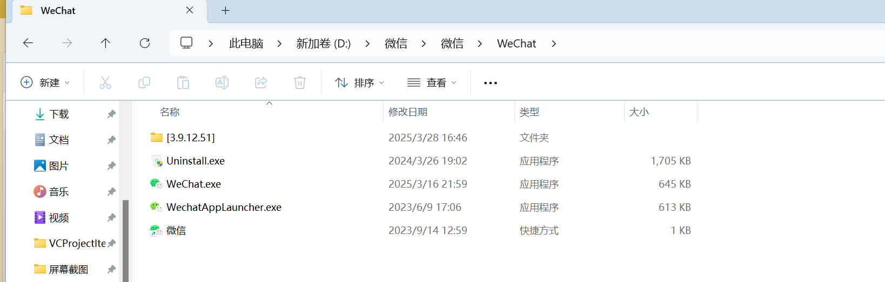The image size is (885, 282).
Task: Open 下载 in the sidebar
Action: [59, 114]
